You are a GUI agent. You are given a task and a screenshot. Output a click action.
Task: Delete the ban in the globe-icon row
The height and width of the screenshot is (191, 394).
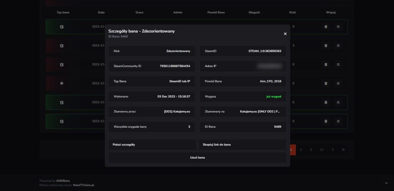click(x=326, y=83)
